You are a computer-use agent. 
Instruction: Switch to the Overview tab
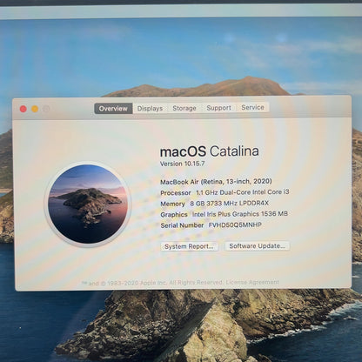click(113, 109)
